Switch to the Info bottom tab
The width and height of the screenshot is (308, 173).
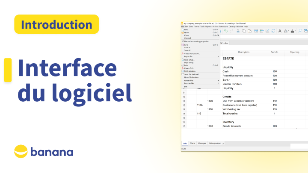point(185,144)
